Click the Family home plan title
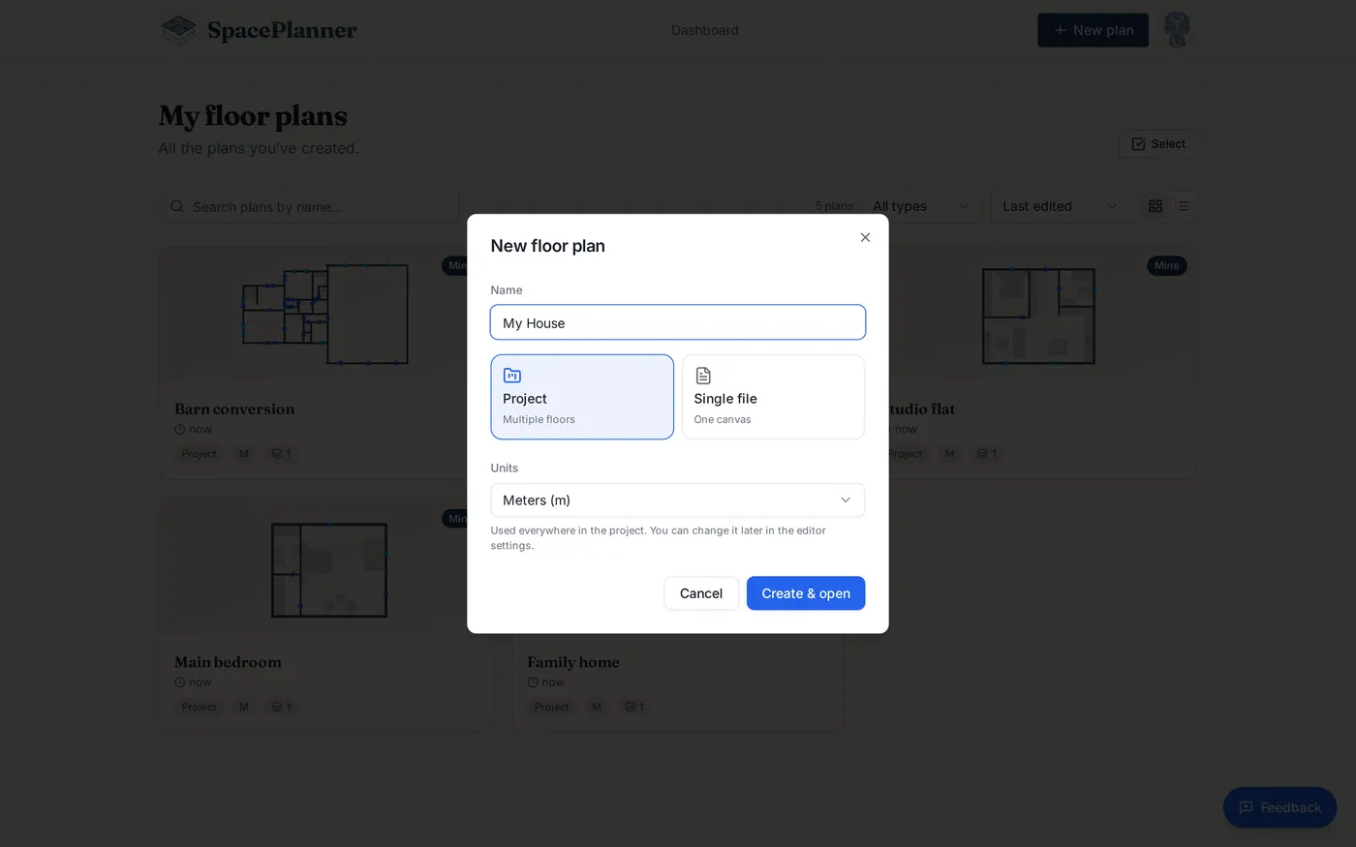Viewport: 1356px width, 847px height. [573, 662]
